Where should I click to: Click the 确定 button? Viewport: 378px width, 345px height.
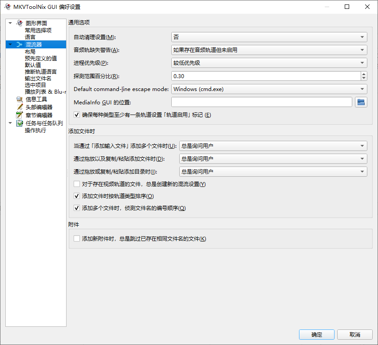coord(316,335)
